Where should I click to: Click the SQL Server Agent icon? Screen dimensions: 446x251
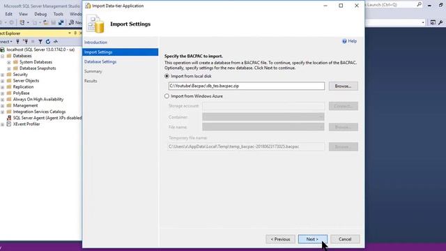coord(9,118)
